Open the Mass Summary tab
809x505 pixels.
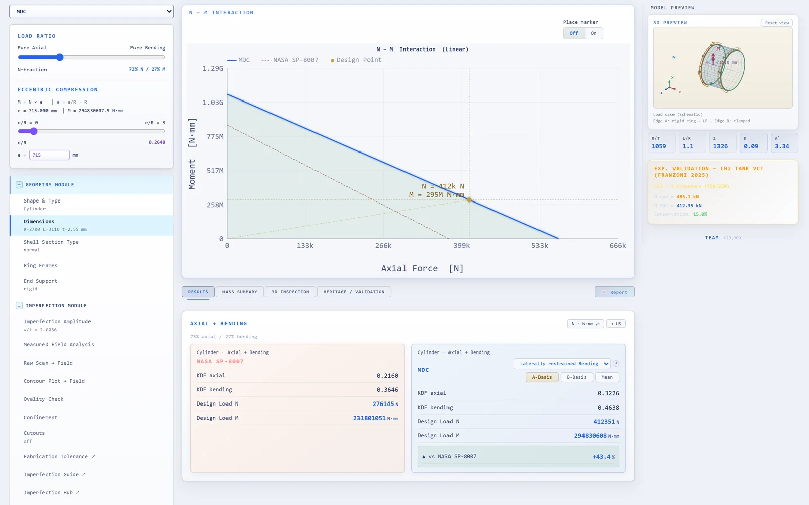pyautogui.click(x=240, y=292)
